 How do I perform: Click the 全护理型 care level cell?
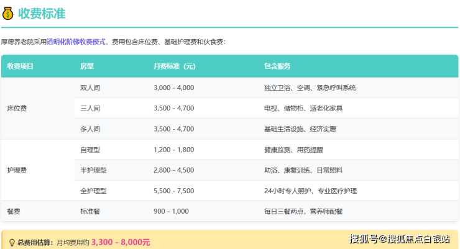pyautogui.click(x=93, y=191)
